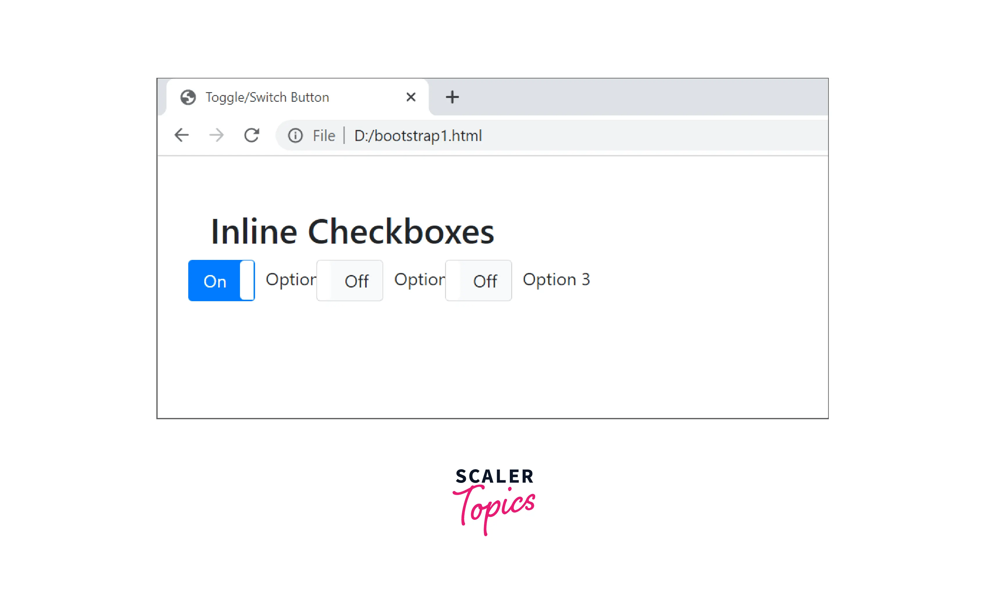Select the Option 2 label
This screenshot has height=589, width=988.
[x=419, y=280]
